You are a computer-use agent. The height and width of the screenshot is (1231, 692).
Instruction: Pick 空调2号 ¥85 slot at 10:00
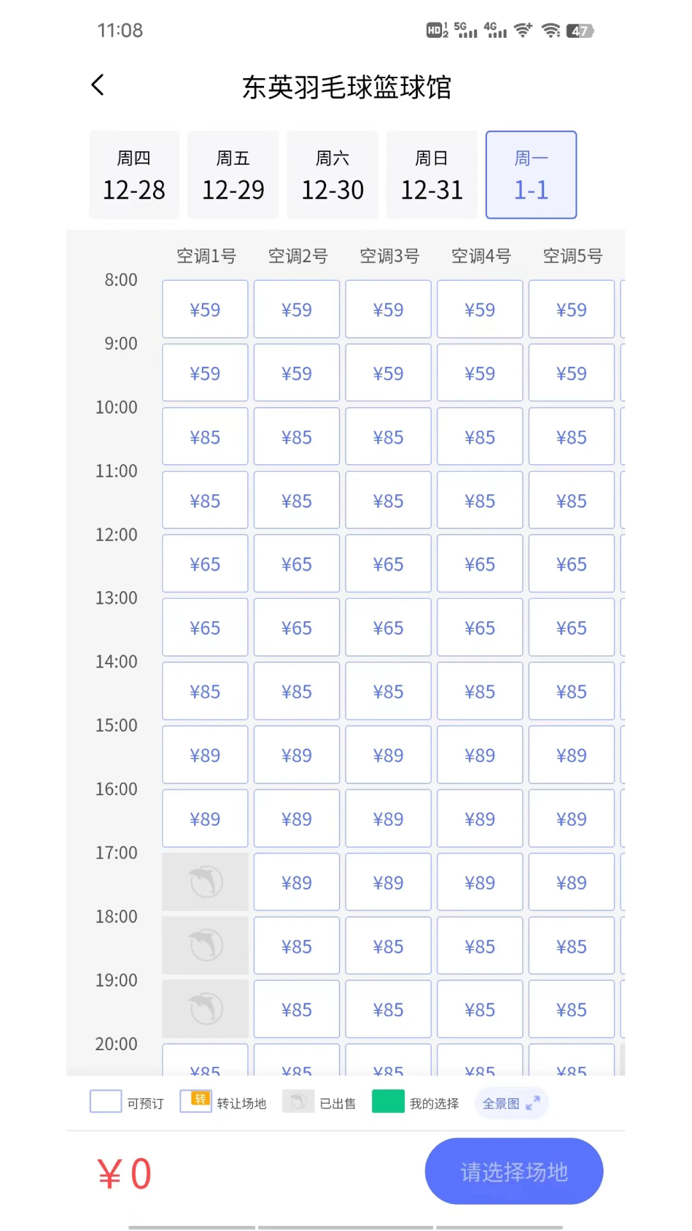(x=297, y=437)
